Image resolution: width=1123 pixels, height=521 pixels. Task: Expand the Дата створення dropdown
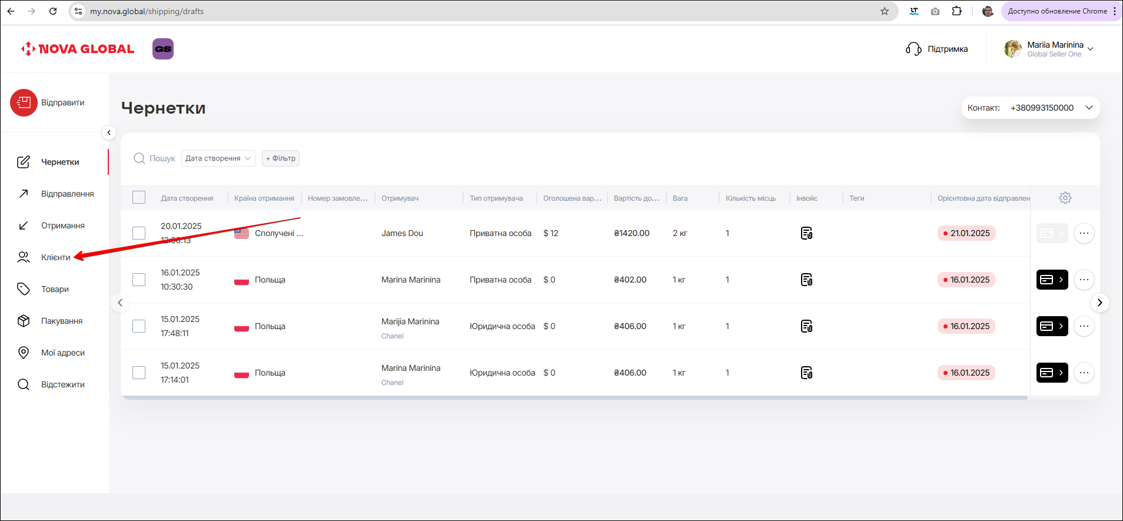[218, 158]
